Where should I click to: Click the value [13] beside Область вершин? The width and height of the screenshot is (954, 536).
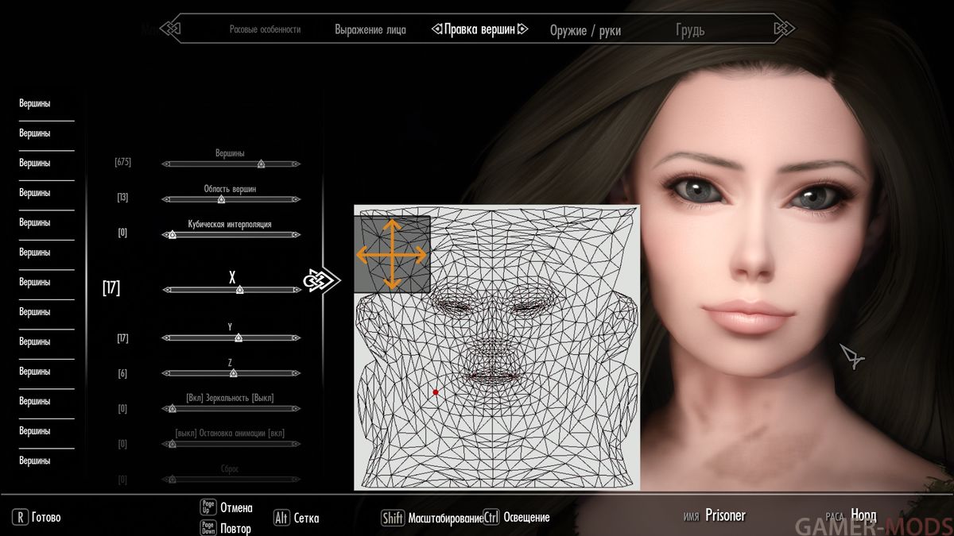[x=122, y=197]
